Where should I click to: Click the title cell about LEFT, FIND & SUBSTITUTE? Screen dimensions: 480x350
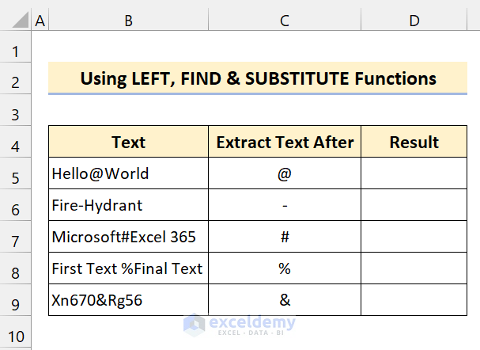(258, 79)
